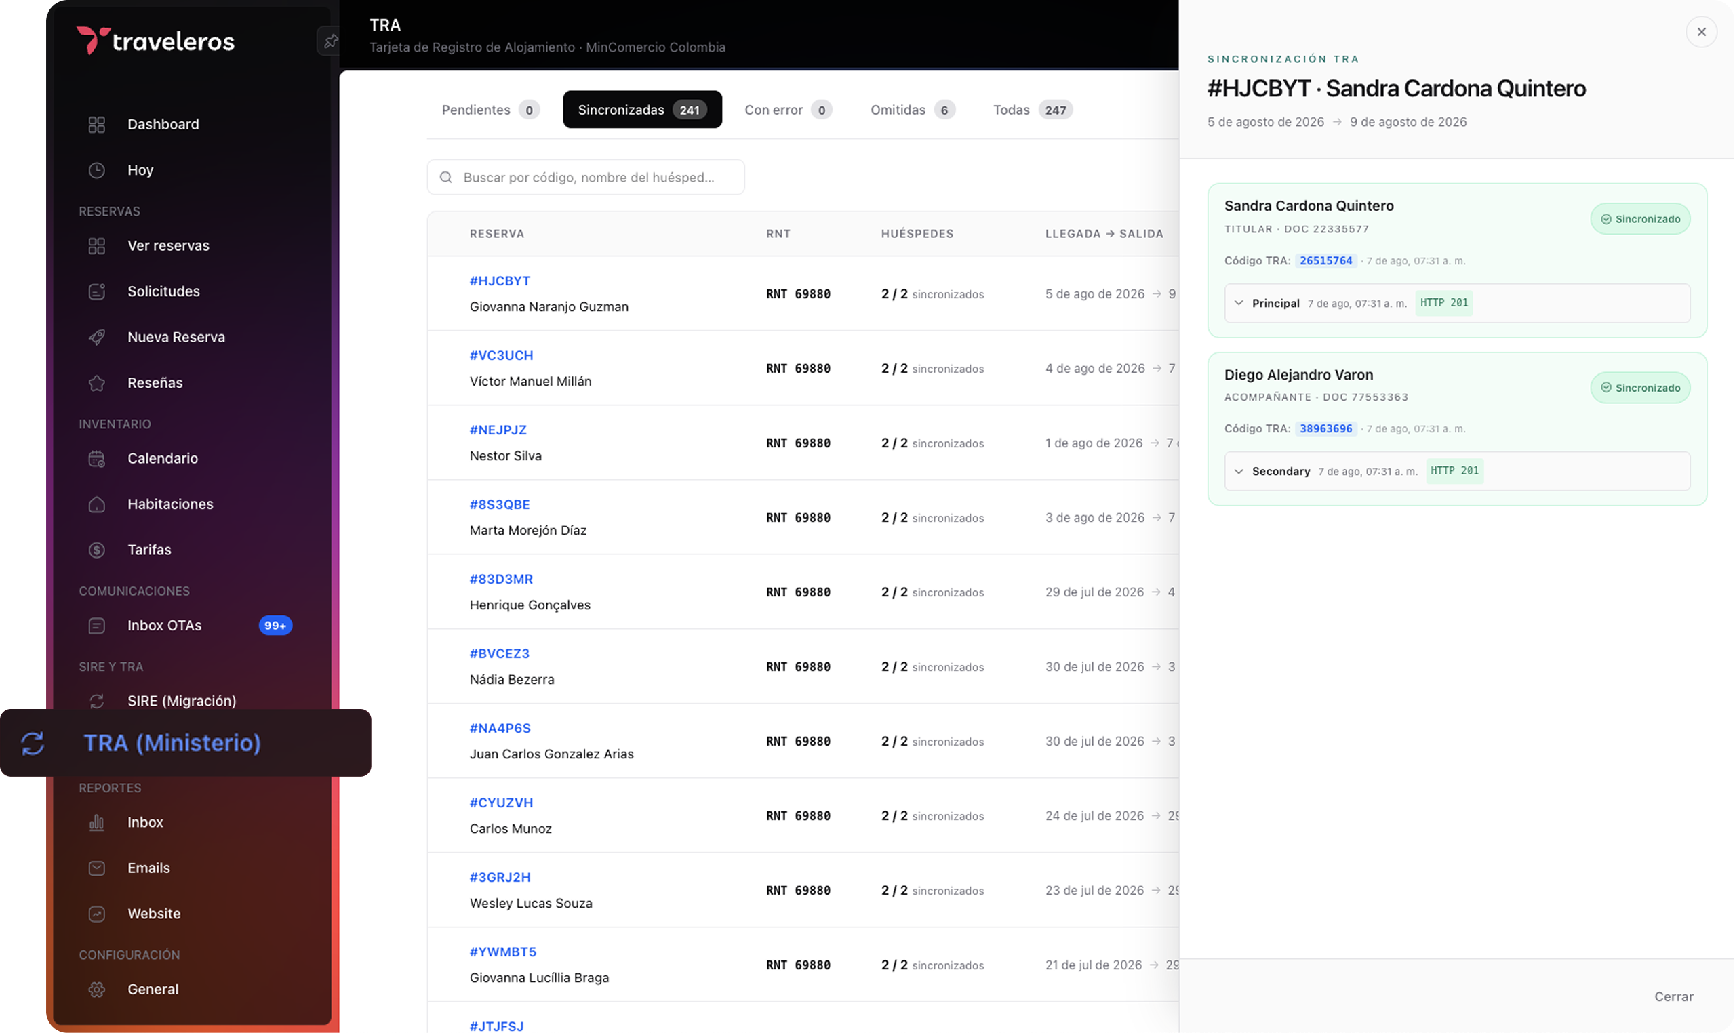1735x1033 pixels.
Task: Click the RESERVA column header
Action: 497,234
